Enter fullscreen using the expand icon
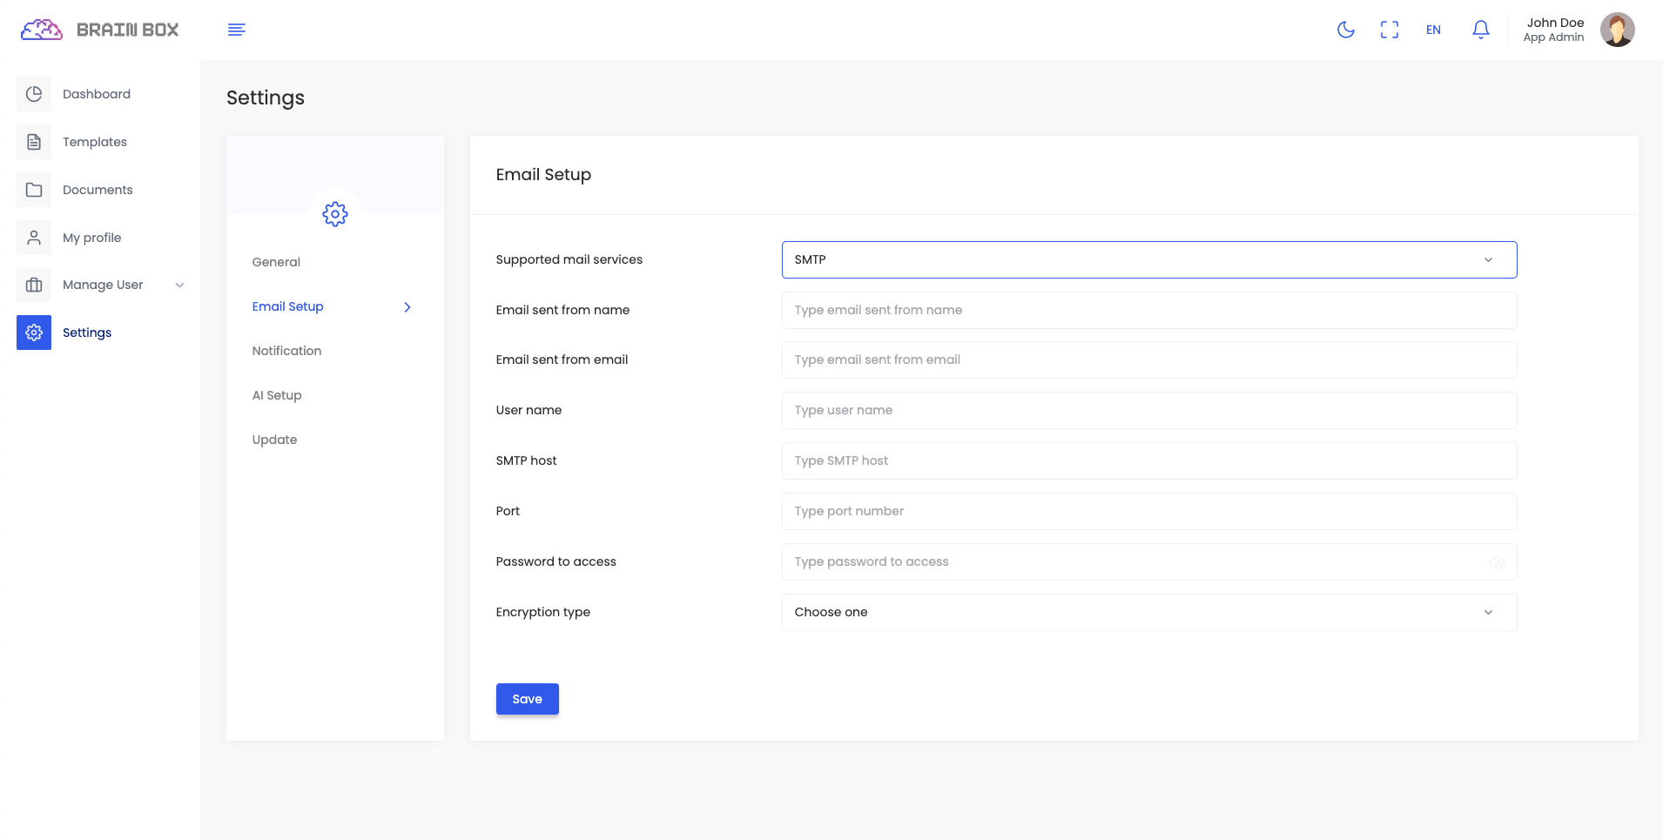The image size is (1663, 840). tap(1390, 30)
